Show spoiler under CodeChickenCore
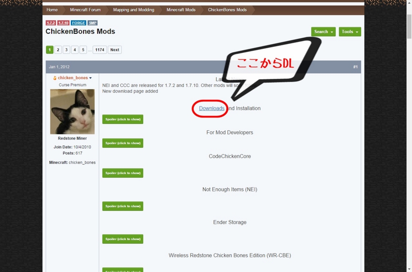The width and height of the screenshot is (412, 272). click(123, 173)
